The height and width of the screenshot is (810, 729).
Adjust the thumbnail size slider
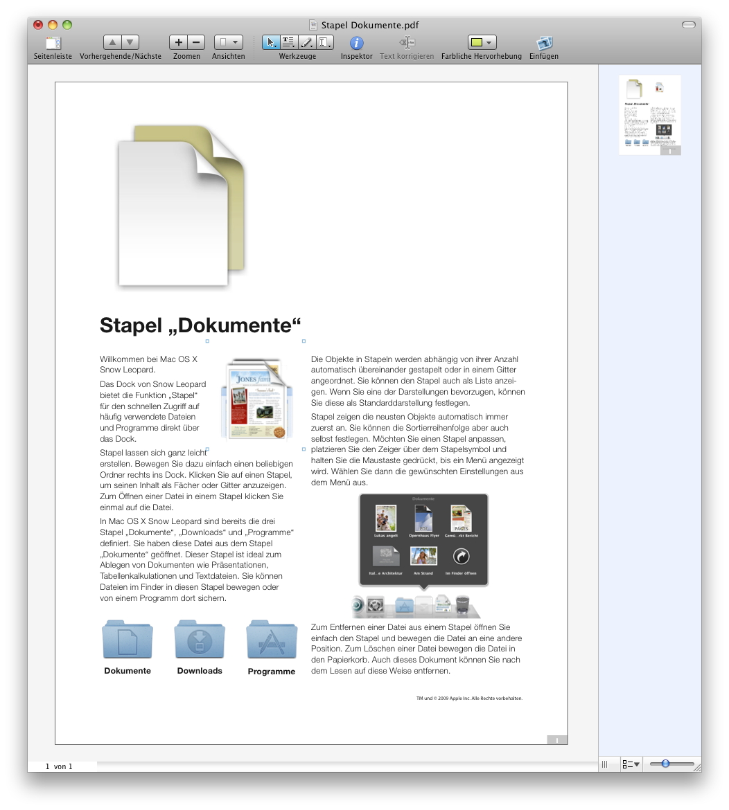click(x=665, y=764)
